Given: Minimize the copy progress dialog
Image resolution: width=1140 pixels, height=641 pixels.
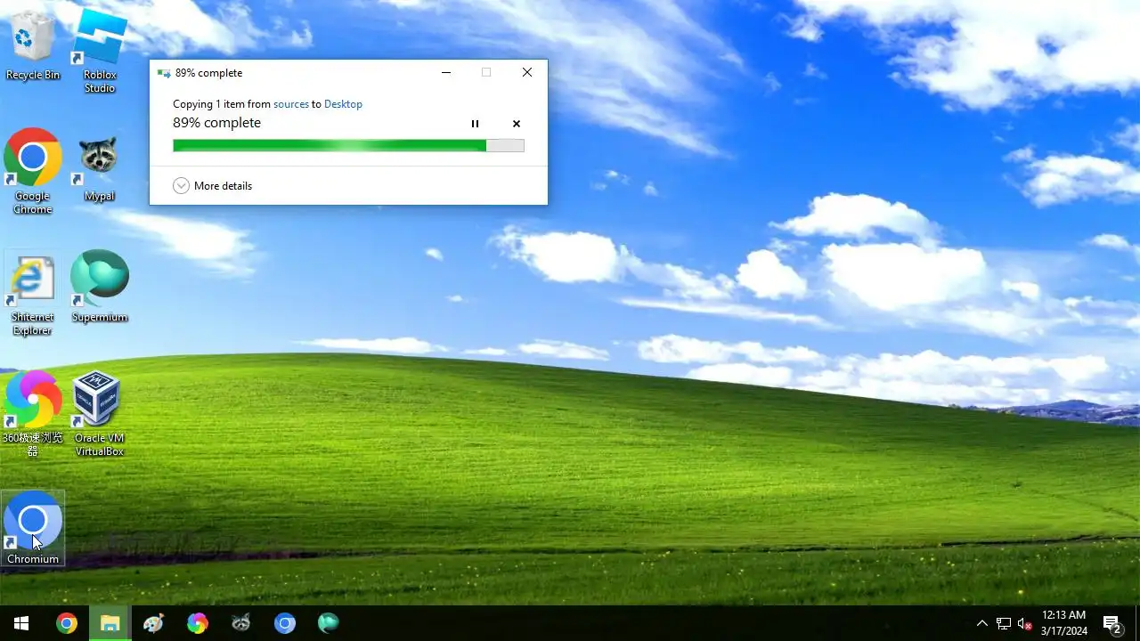Looking at the screenshot, I should coord(445,73).
